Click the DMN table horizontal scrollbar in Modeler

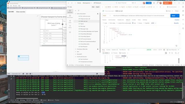click(54, 46)
